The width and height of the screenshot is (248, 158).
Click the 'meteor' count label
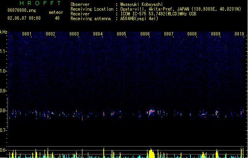point(56,12)
